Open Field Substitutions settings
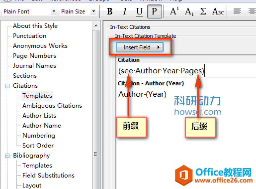The width and height of the screenshot is (256, 189). click(48, 176)
